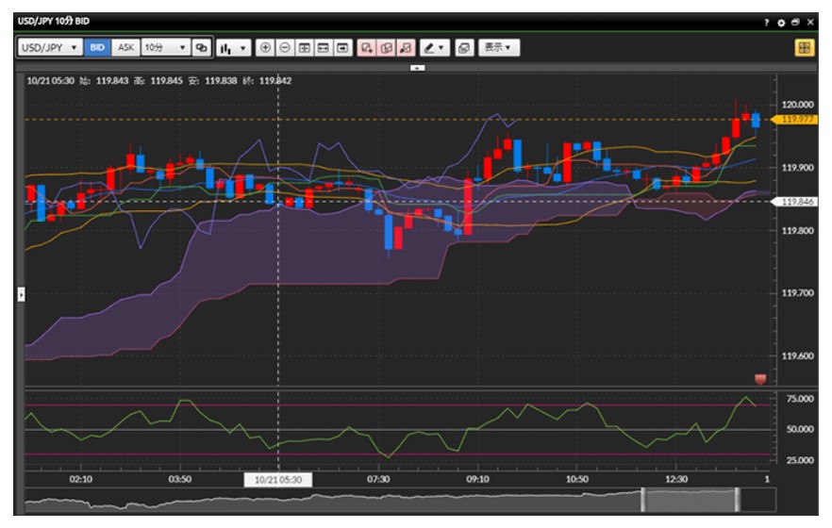
Task: Open the drawing pen tool menu
Action: (x=434, y=47)
